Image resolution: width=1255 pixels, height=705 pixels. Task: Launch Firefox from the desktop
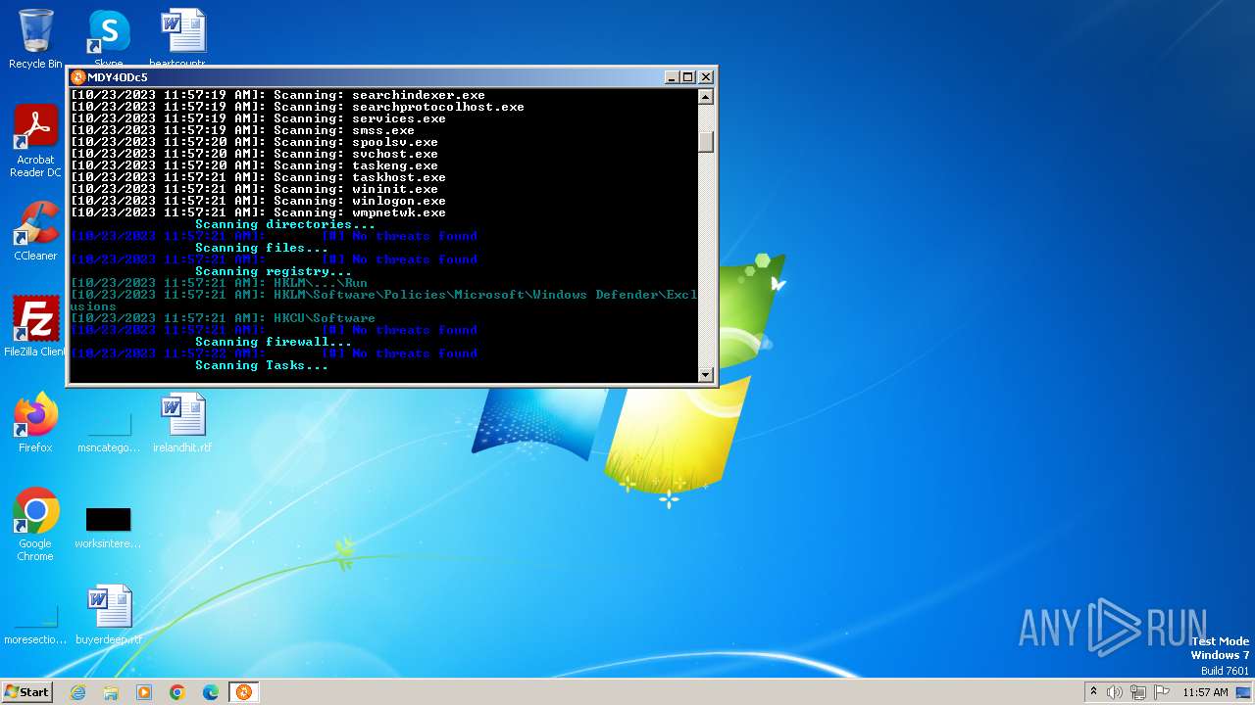click(35, 423)
